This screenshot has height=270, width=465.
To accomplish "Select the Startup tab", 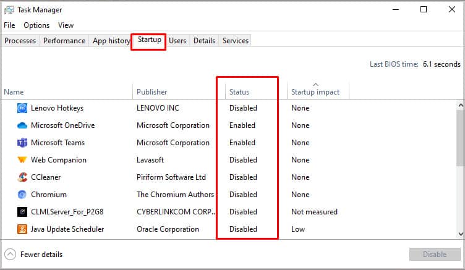I will [x=150, y=40].
